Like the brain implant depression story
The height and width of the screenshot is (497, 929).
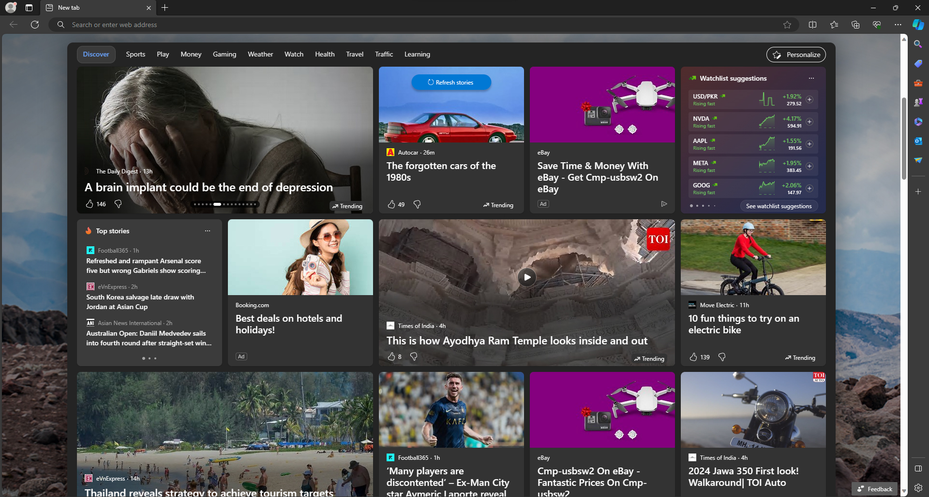coord(90,204)
